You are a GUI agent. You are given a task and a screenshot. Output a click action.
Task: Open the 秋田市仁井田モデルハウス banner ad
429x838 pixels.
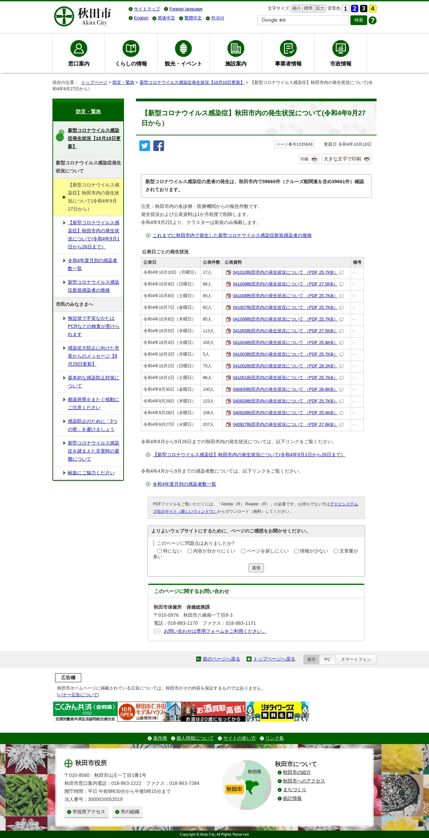(149, 711)
